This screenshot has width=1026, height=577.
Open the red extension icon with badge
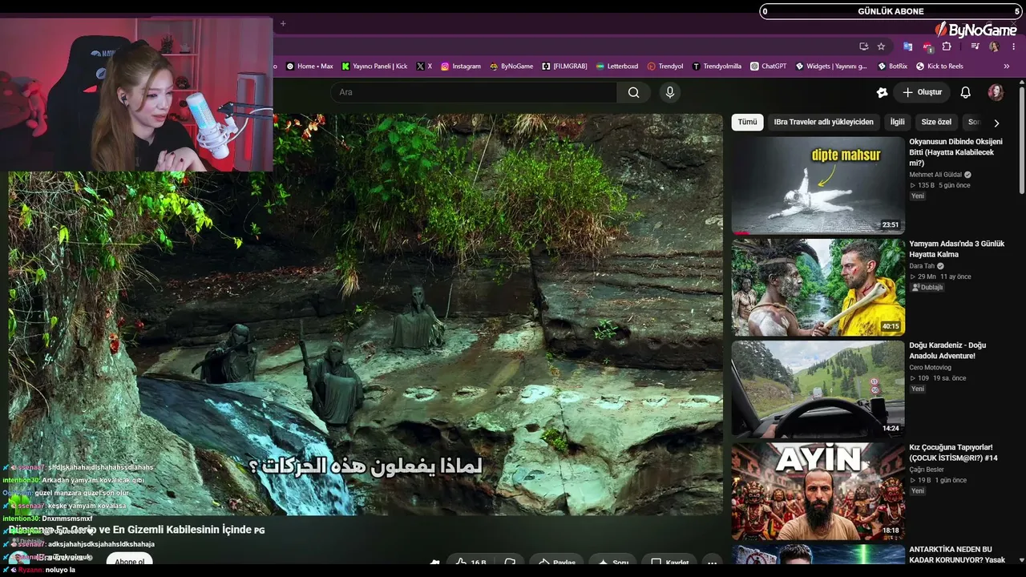(927, 46)
